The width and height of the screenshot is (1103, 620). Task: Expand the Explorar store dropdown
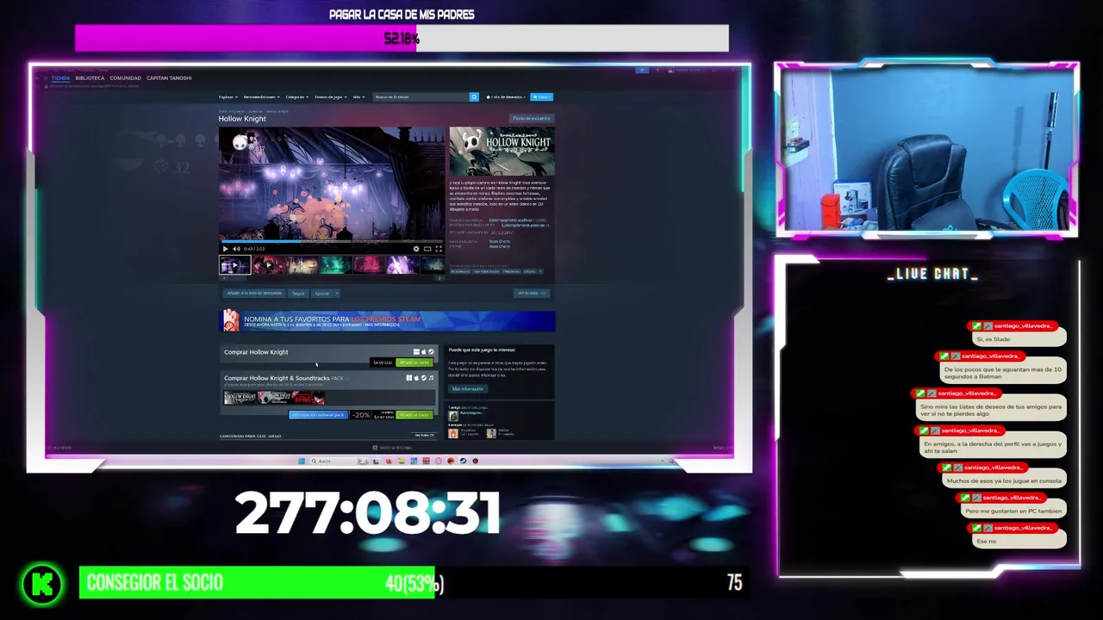[x=228, y=97]
